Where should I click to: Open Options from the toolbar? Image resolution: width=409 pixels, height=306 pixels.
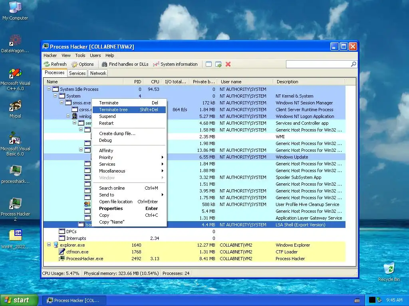point(82,64)
